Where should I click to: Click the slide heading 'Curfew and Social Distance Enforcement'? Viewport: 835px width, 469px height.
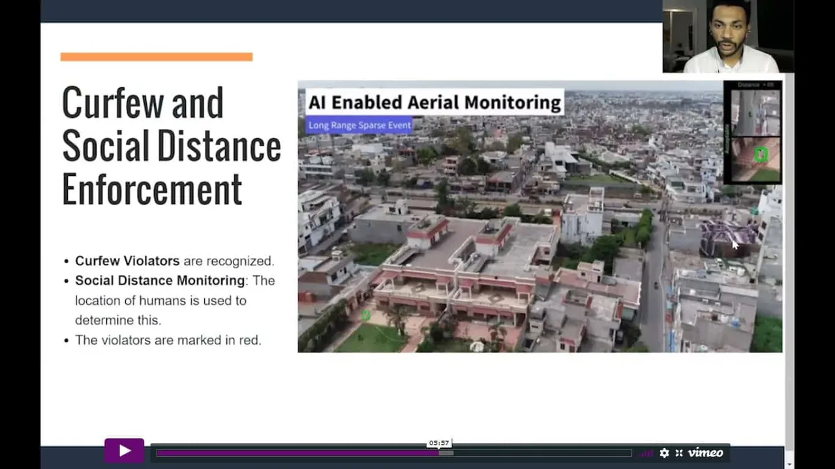click(172, 146)
